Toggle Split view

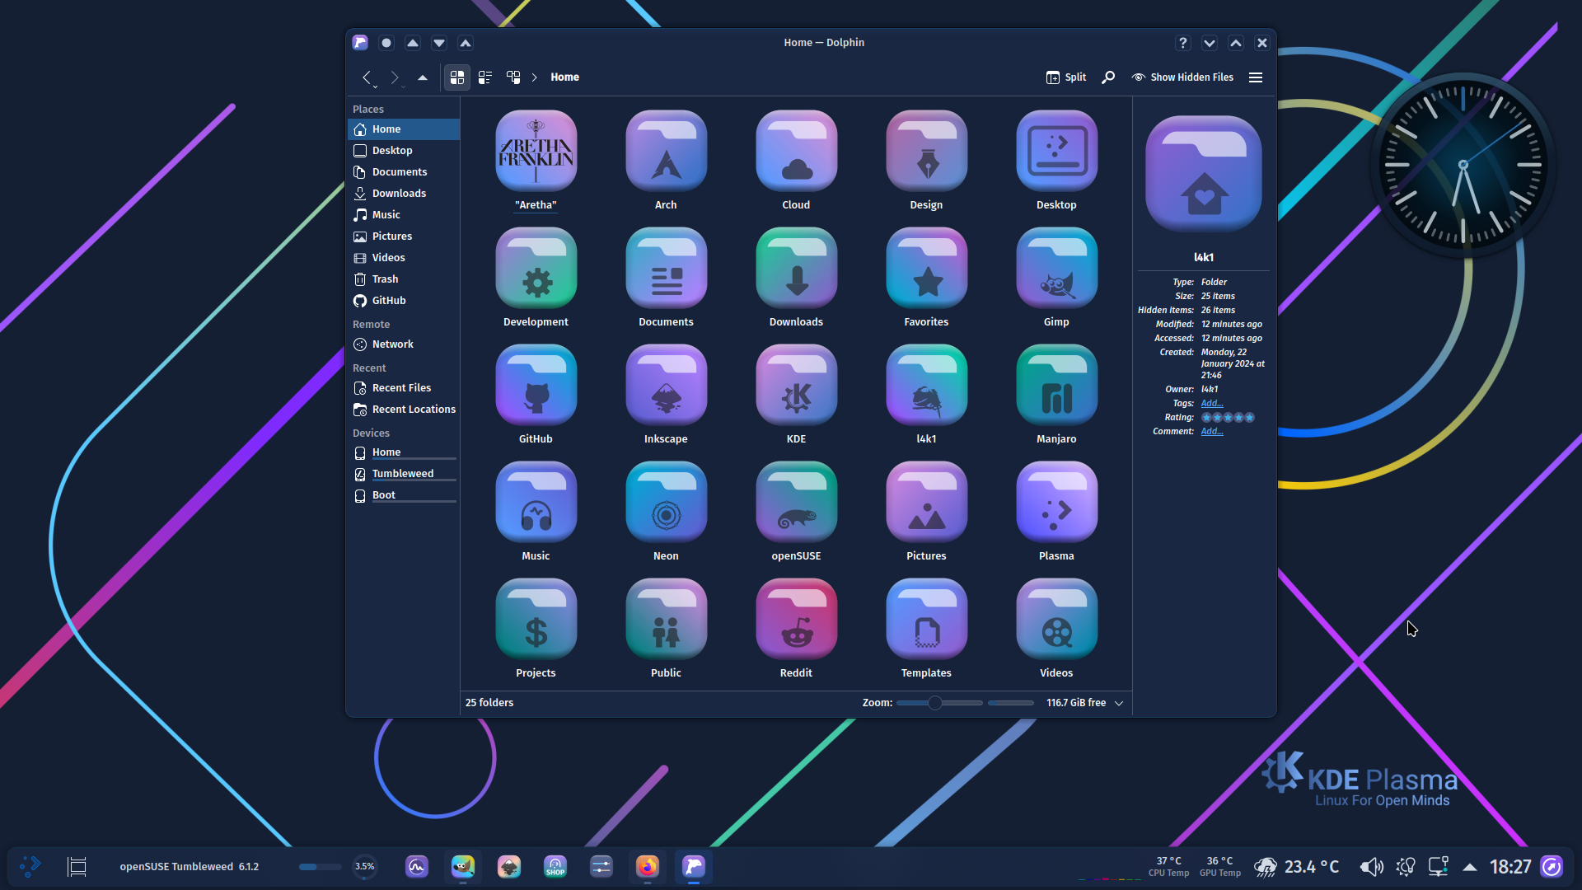point(1066,77)
